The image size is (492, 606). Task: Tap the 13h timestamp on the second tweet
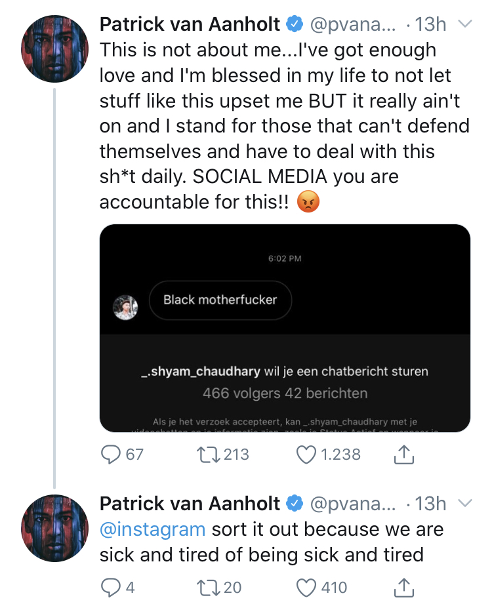point(430,503)
